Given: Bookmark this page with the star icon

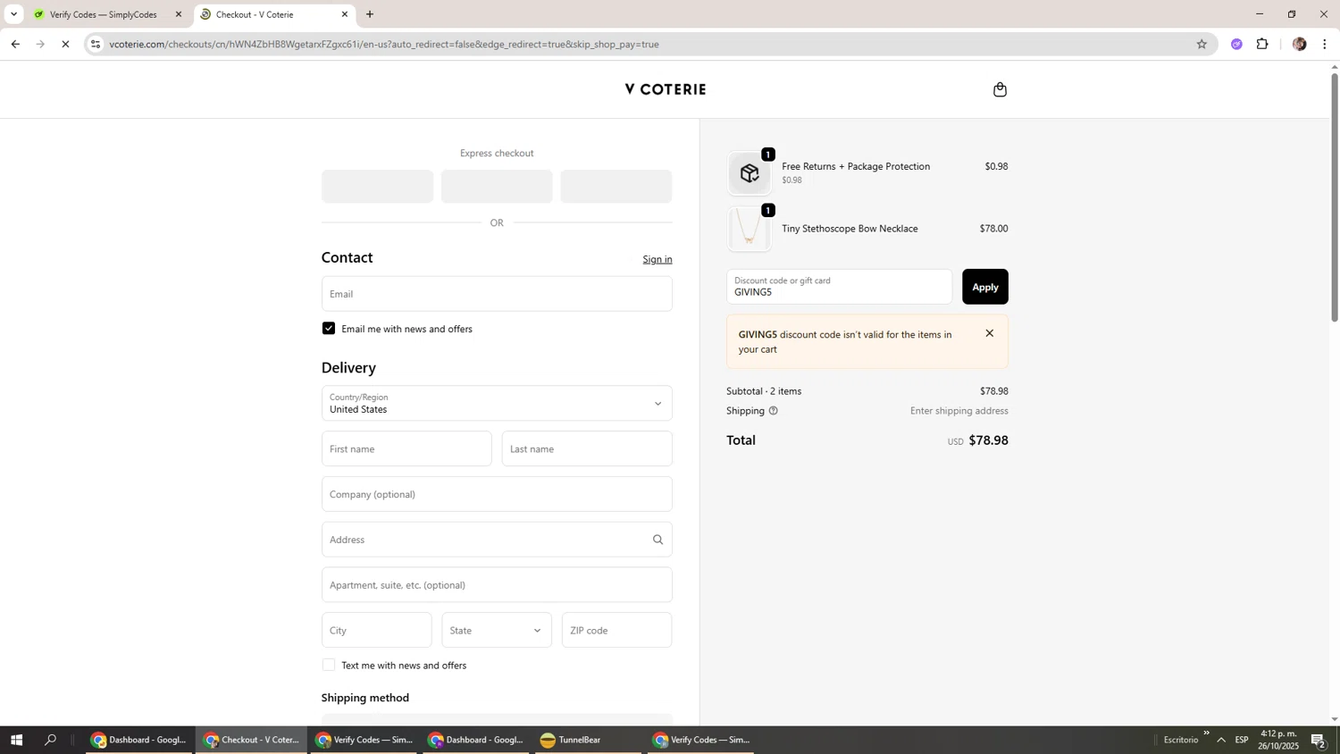Looking at the screenshot, I should click(1202, 44).
